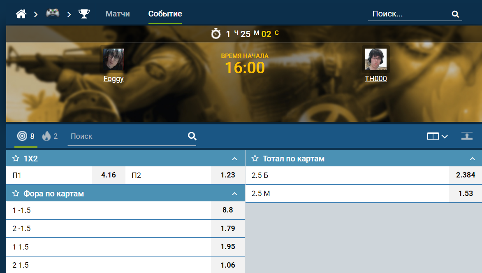Collapse the 1X2 market section
482x273 pixels.
[x=234, y=159]
